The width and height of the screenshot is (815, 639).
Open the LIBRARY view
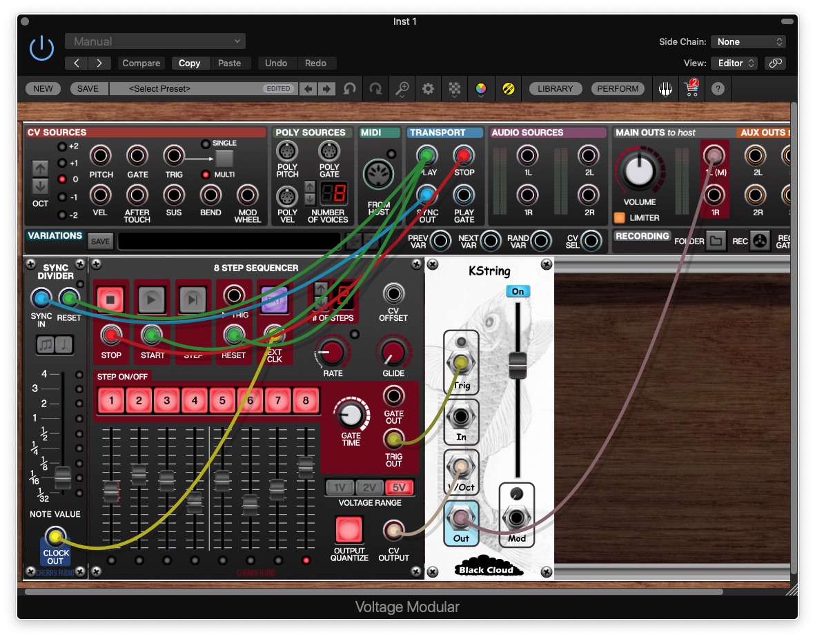(x=555, y=89)
